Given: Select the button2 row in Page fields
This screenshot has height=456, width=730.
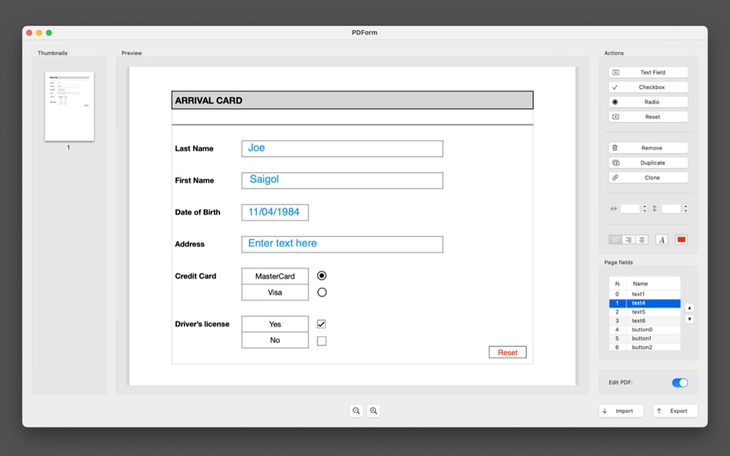Looking at the screenshot, I should coord(645,347).
